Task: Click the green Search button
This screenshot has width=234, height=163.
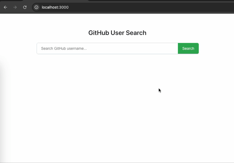Action: pos(188,48)
